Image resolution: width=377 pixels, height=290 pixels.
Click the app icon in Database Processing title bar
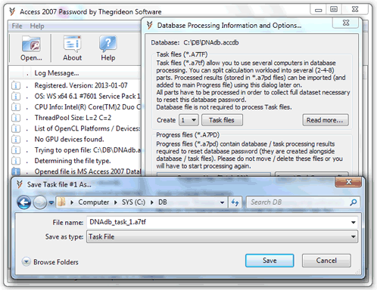click(149, 25)
